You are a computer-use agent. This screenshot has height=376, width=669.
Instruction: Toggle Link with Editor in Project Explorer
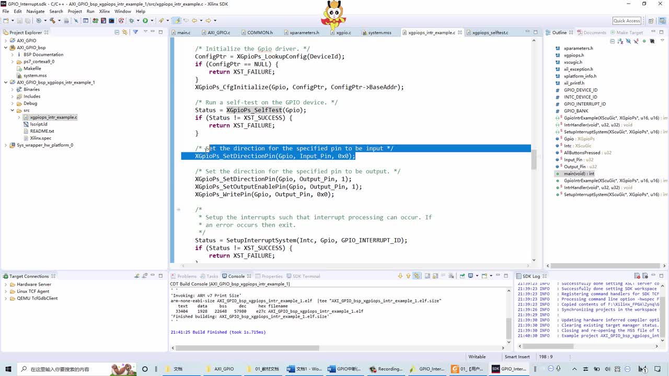pos(125,32)
